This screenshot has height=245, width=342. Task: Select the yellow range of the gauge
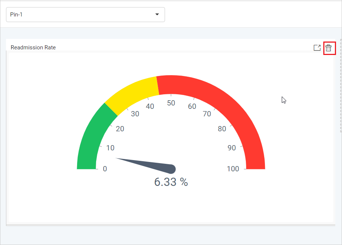pyautogui.click(x=131, y=92)
